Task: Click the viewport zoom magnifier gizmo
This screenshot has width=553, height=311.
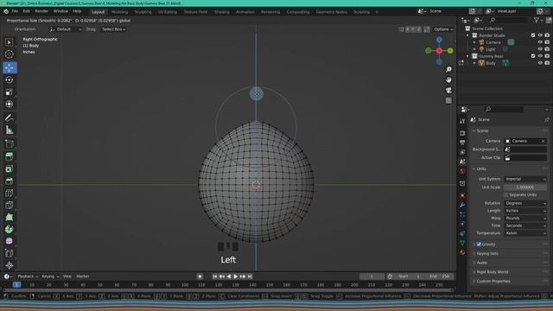Action: click(x=448, y=69)
